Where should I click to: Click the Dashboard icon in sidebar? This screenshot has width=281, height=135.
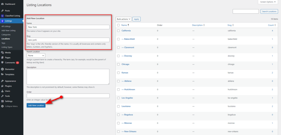[2, 4]
